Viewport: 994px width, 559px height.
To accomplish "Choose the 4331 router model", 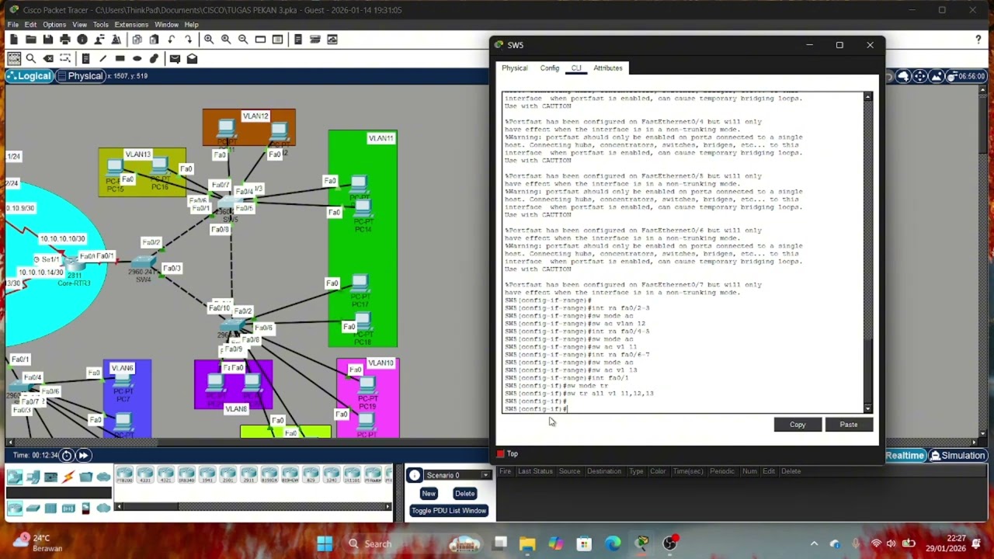I will click(145, 475).
